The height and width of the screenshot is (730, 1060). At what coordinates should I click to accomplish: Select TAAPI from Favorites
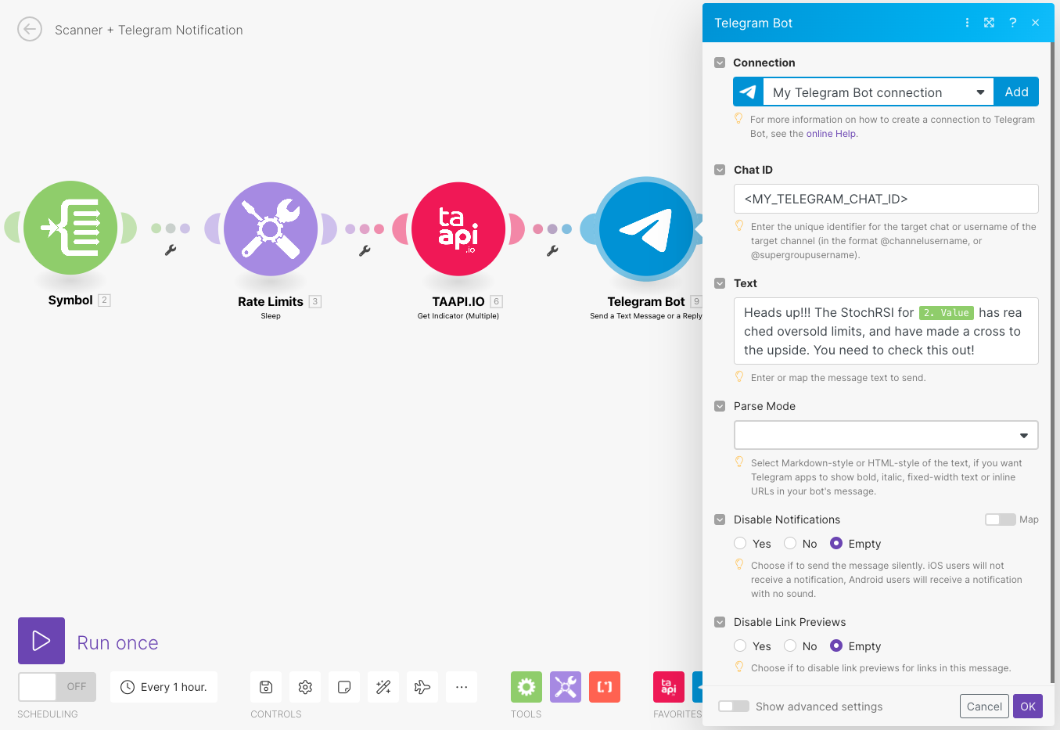668,686
